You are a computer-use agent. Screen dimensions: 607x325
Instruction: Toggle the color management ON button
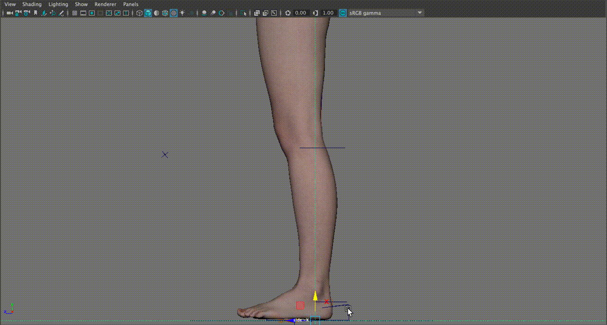coord(342,13)
